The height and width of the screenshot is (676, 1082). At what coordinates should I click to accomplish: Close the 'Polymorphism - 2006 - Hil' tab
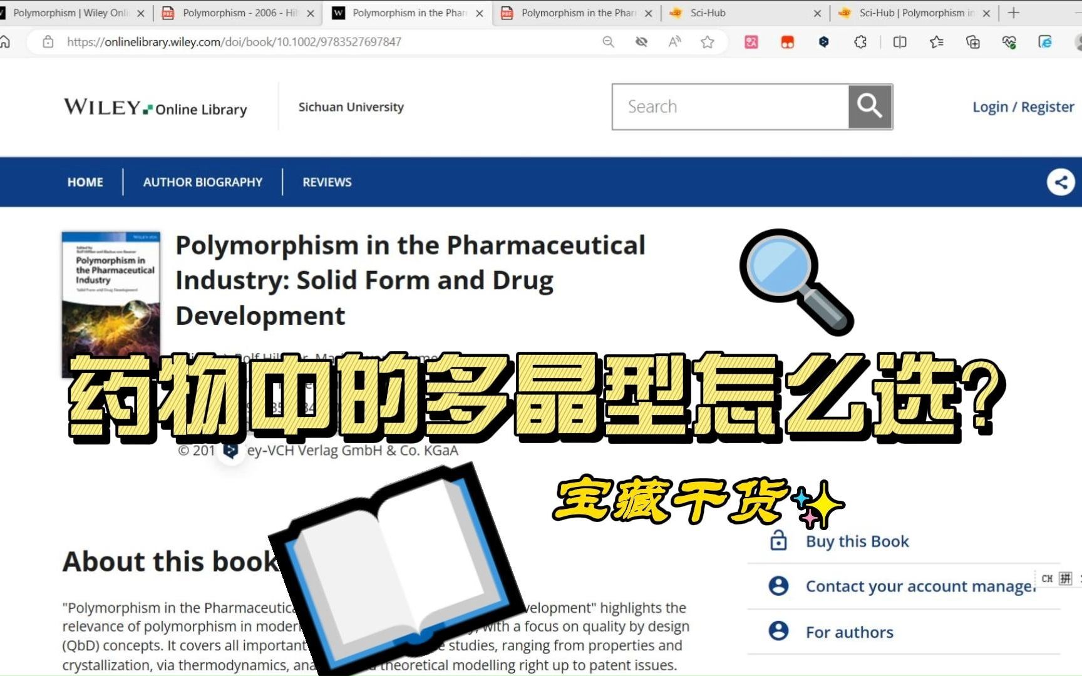coord(311,13)
